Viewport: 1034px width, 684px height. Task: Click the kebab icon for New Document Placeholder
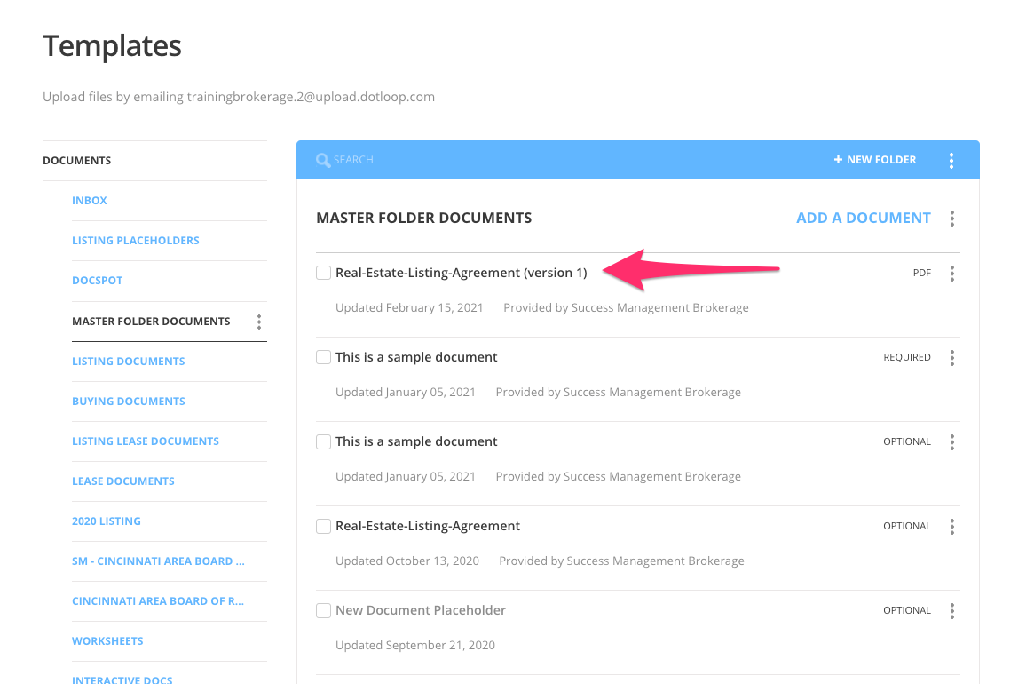[x=951, y=610]
